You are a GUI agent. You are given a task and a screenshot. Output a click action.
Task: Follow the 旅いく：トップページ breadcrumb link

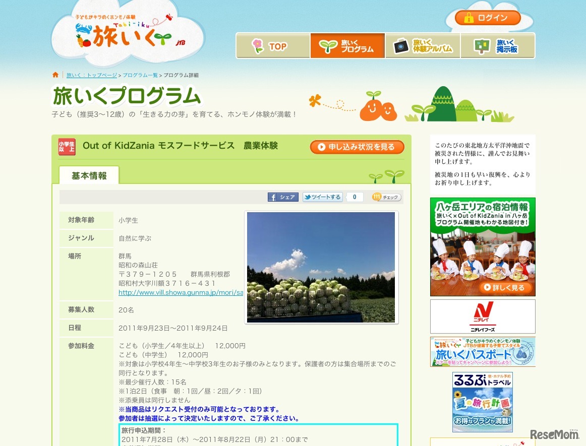[92, 75]
